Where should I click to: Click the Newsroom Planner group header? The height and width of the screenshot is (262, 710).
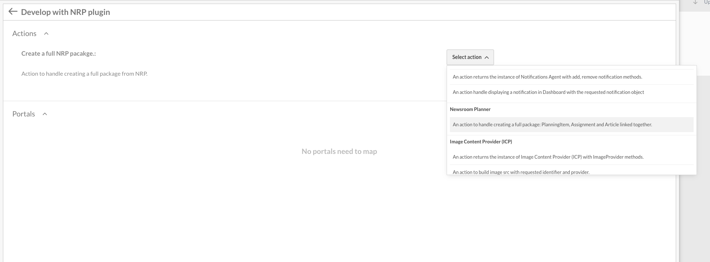pyautogui.click(x=470, y=109)
